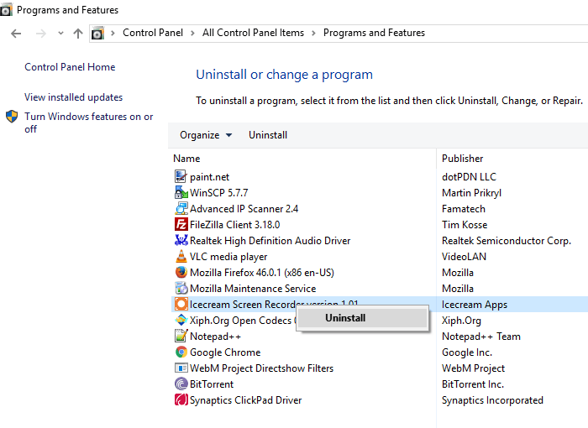This screenshot has height=428, width=588.
Task: Click publisher Tim Kosse
Action: (x=465, y=225)
